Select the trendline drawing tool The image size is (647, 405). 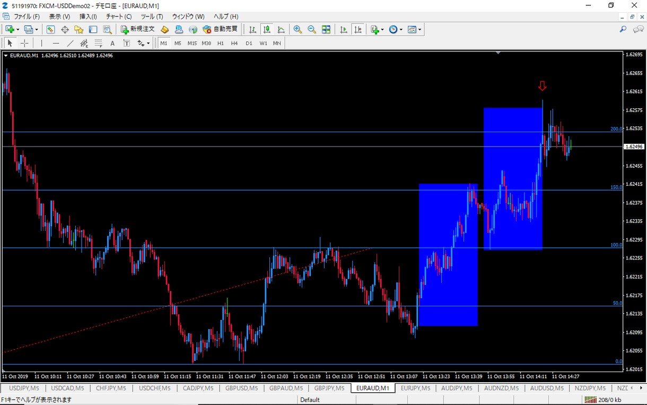71,43
